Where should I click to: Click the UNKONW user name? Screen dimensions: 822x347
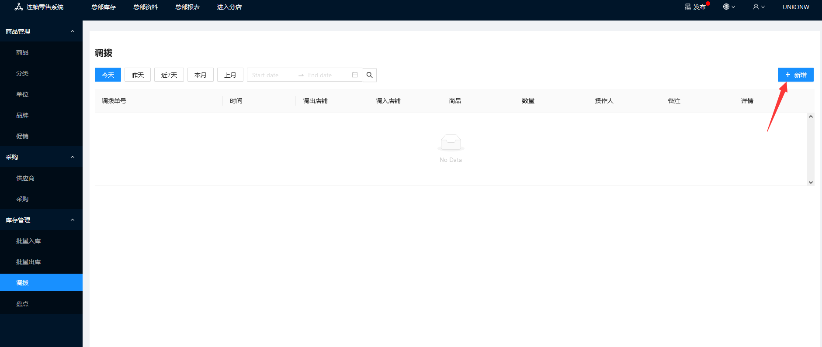796,7
